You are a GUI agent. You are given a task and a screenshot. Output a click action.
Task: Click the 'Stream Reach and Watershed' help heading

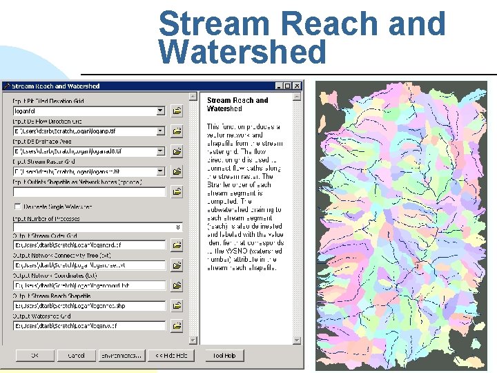coord(237,104)
